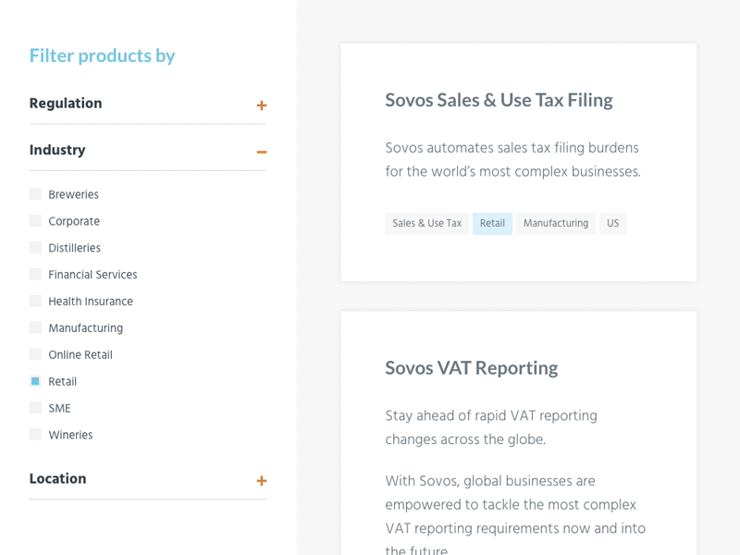Collapse the Industry filter minus icon
The image size is (740, 555).
point(262,152)
